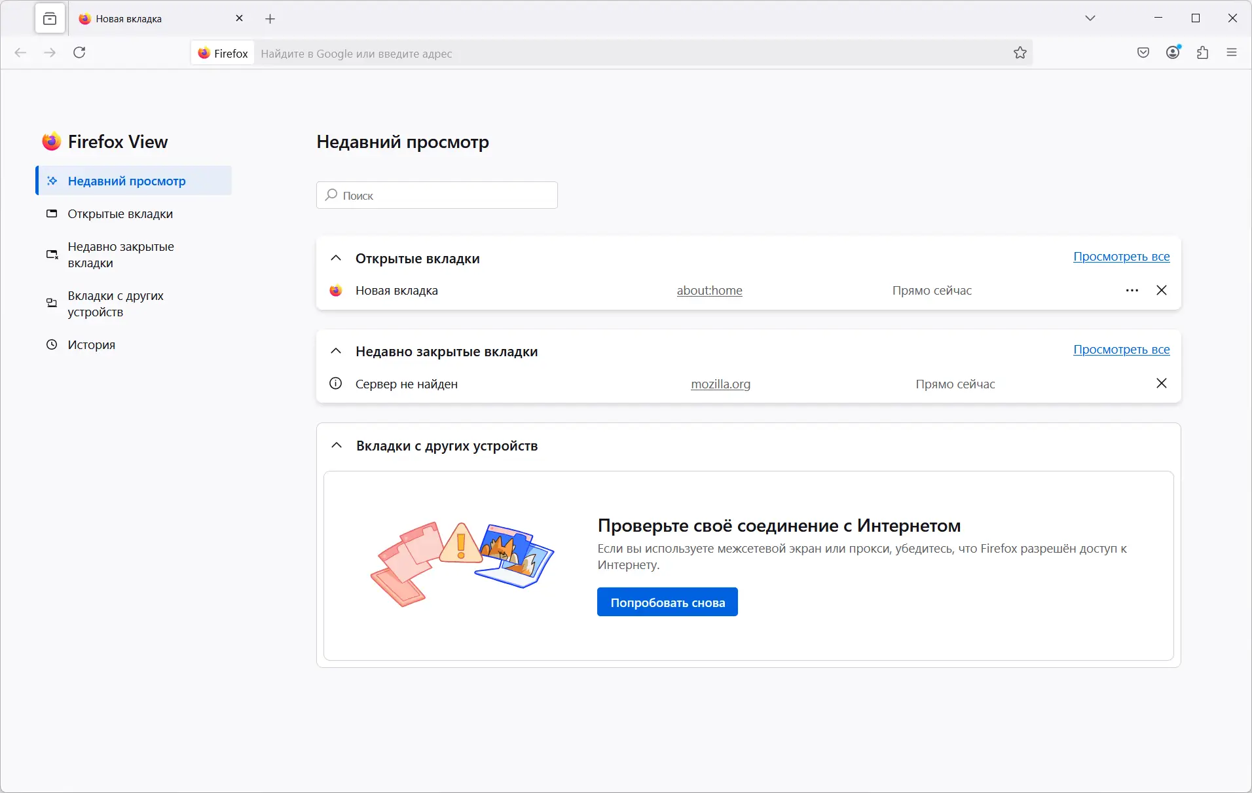
Task: Open three-dot options for Новая вкладка row
Action: pyautogui.click(x=1132, y=290)
